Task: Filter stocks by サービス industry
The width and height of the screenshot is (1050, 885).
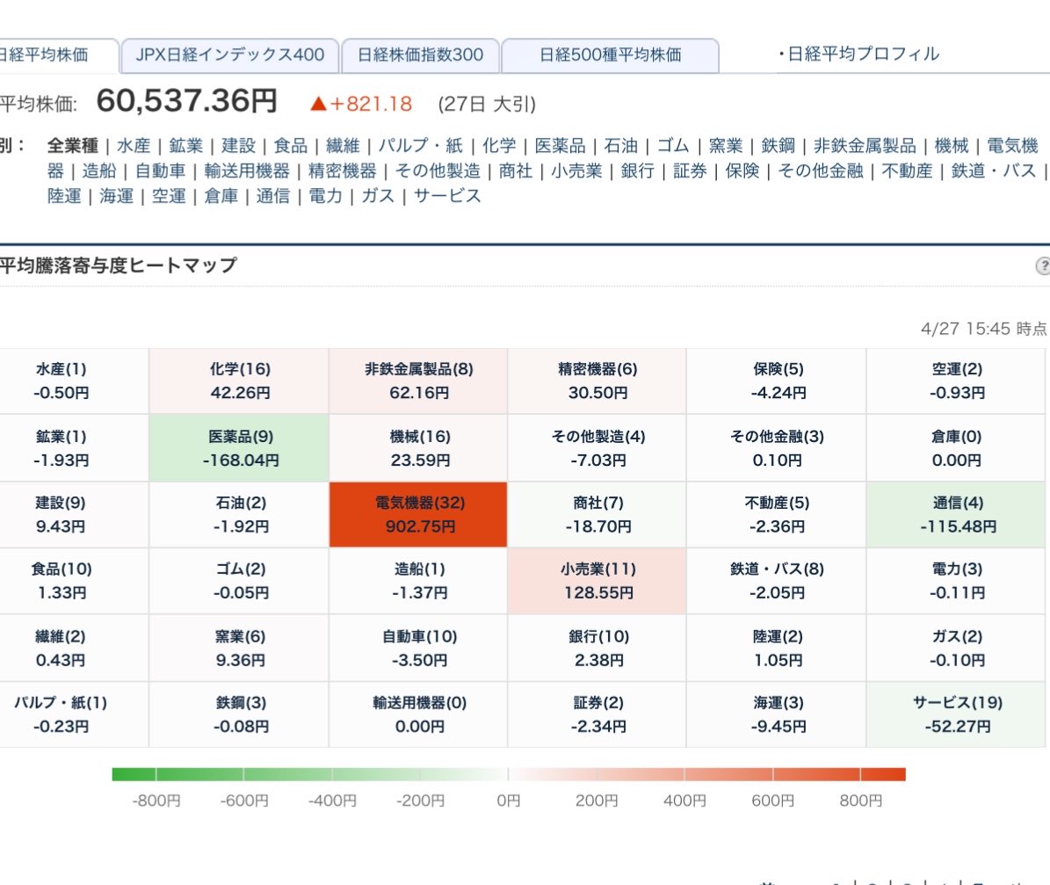Action: pyautogui.click(x=449, y=198)
